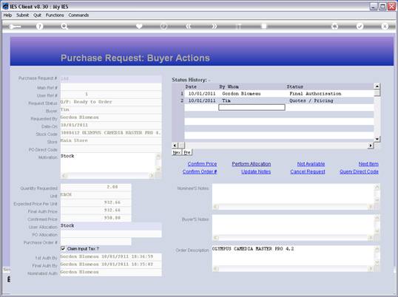Image resolution: width=398 pixels, height=297 pixels.
Task: Click the round X quit icon in the toolbar
Action: 385,27
